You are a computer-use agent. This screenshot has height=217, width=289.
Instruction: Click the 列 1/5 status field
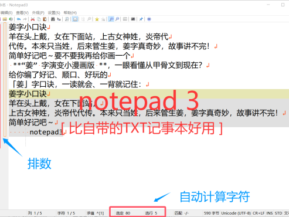(35, 213)
